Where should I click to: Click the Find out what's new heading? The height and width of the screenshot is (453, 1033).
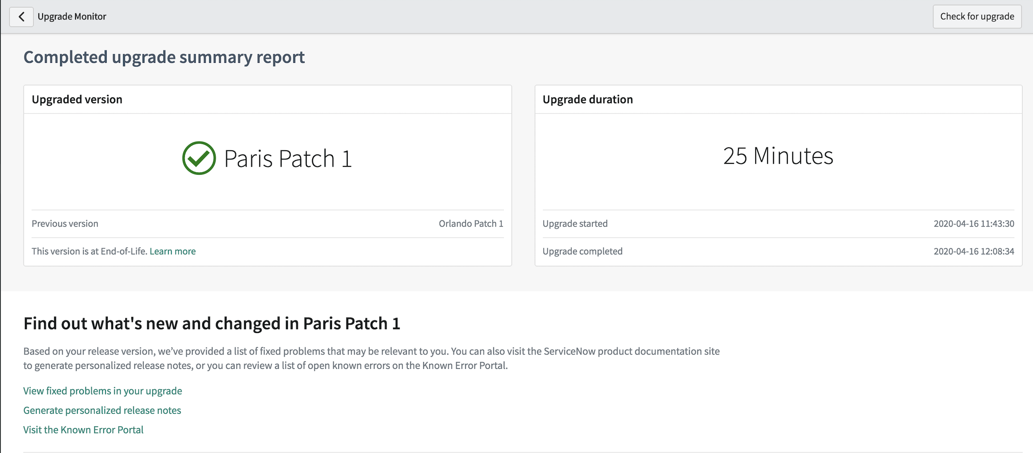tap(212, 324)
